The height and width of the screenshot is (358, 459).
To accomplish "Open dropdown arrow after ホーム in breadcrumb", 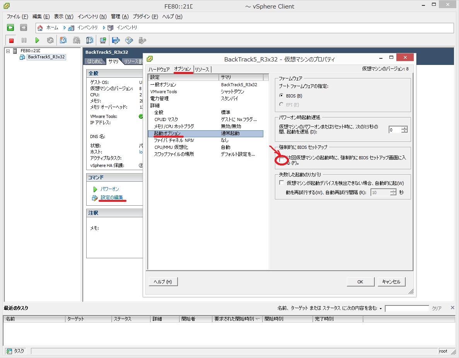I will (65, 27).
